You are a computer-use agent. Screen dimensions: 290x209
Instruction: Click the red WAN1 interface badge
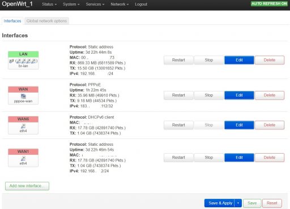(x=23, y=151)
